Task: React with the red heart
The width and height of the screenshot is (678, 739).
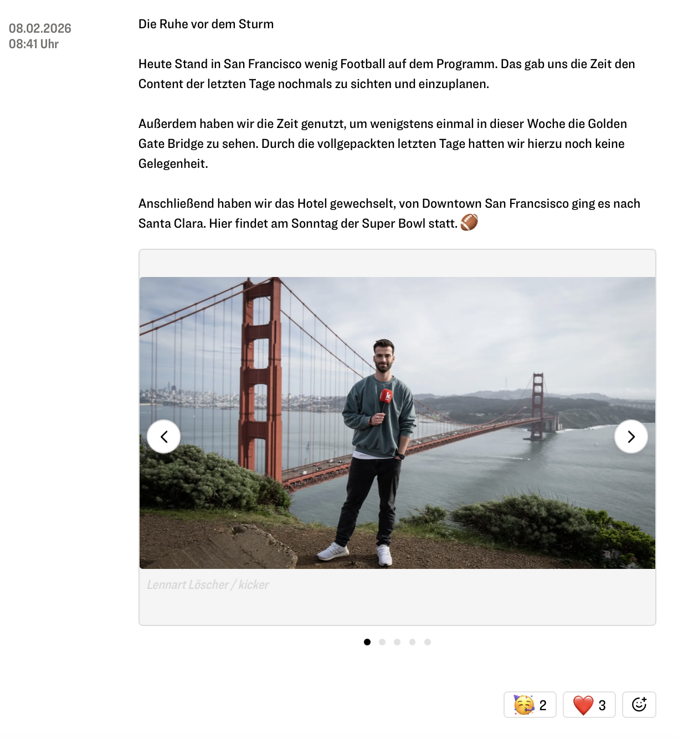Action: 589,705
